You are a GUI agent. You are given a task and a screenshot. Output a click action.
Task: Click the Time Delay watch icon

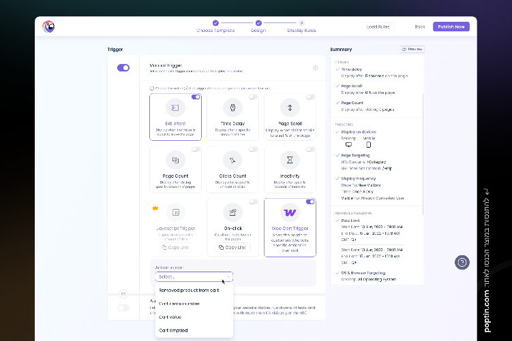click(232, 108)
